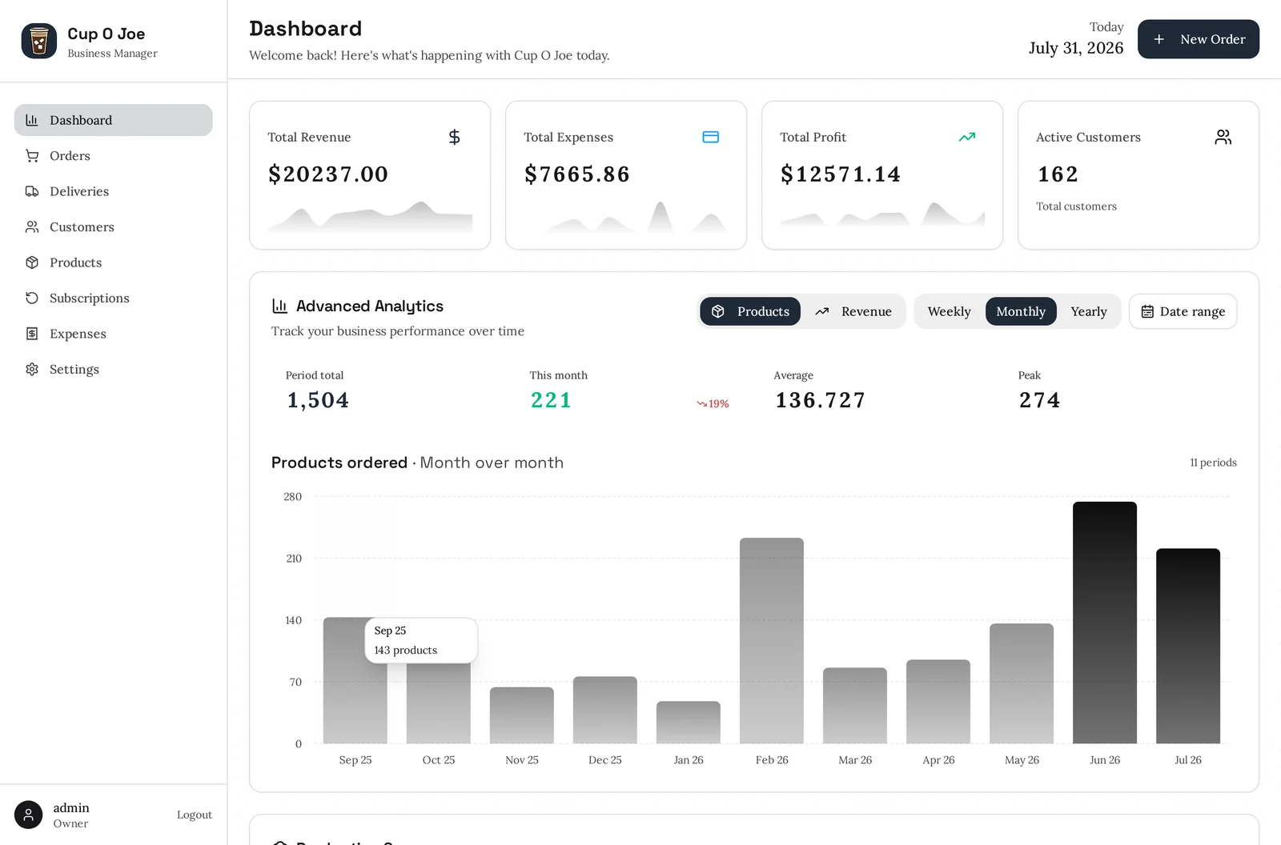Click the 143 products tooltip
Screen dimensions: 1281x845
pyautogui.click(x=421, y=640)
